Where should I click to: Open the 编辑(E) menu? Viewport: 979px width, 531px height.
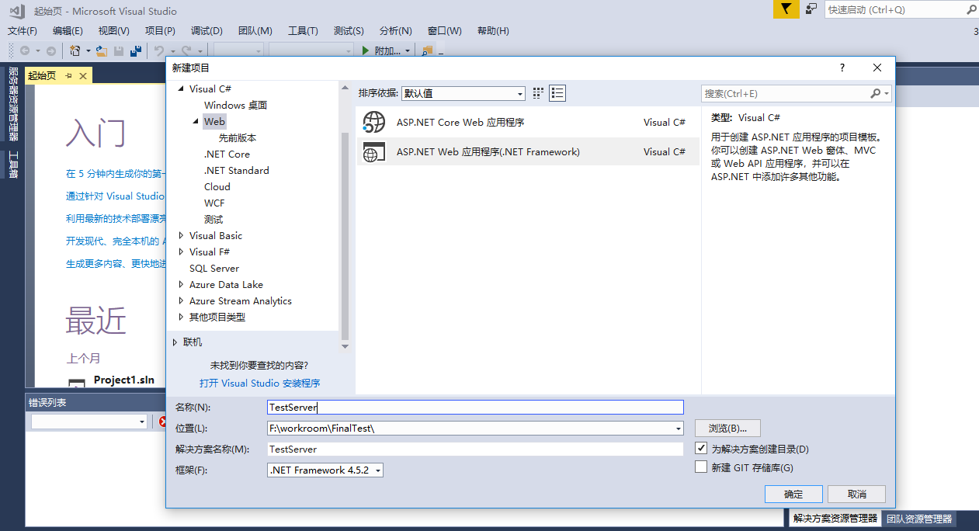click(x=68, y=31)
